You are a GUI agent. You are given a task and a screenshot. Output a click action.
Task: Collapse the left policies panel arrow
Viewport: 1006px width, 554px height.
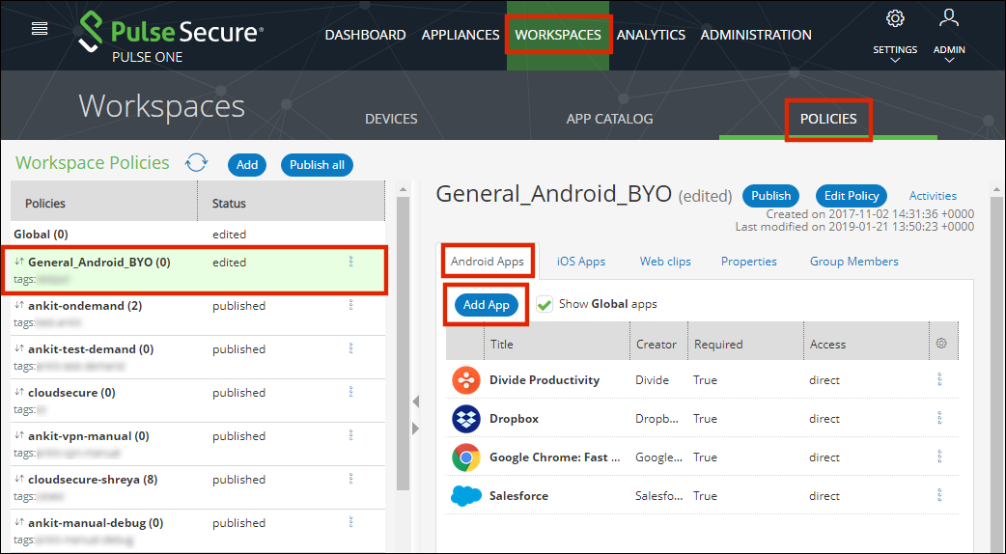[416, 402]
